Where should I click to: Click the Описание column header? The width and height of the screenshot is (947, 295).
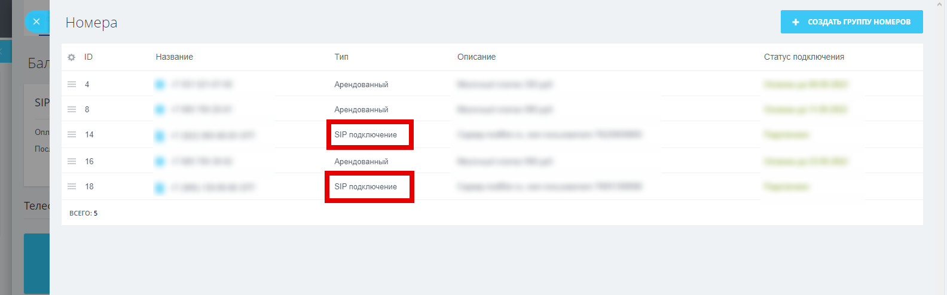click(476, 57)
